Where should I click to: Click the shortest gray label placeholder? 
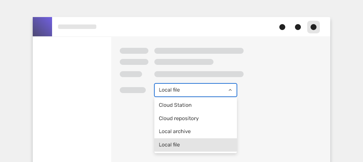[131, 74]
